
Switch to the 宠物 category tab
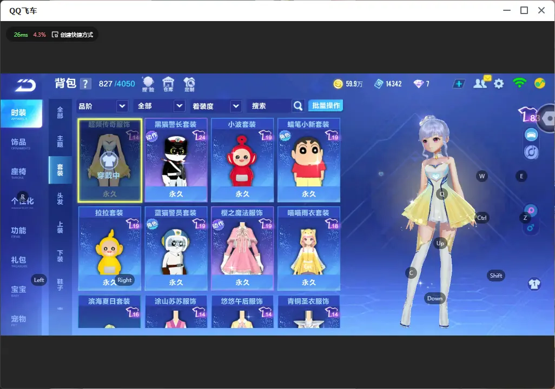19,319
